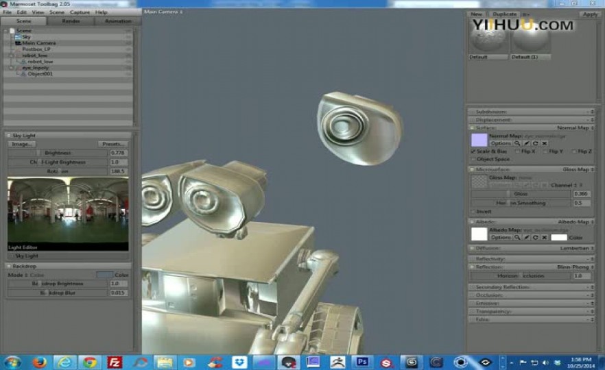
Task: Open the media player taskbar icon
Action: 189,362
